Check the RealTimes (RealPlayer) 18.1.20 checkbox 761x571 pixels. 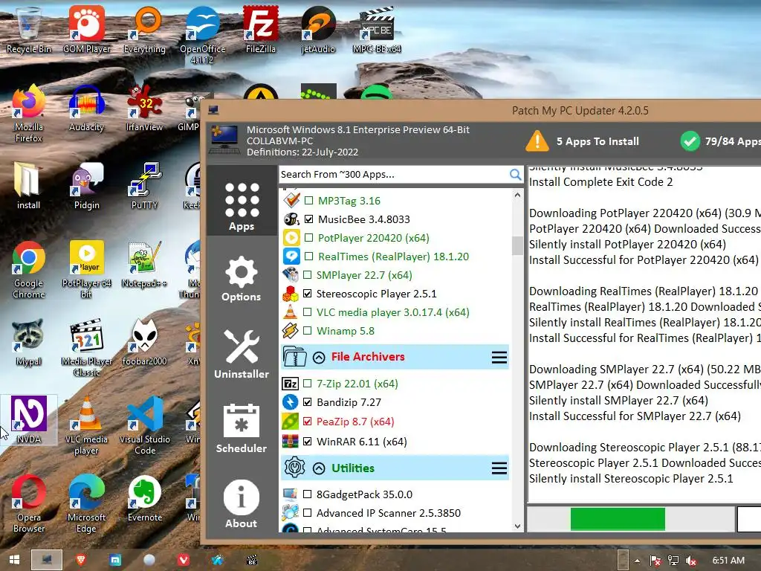308,257
